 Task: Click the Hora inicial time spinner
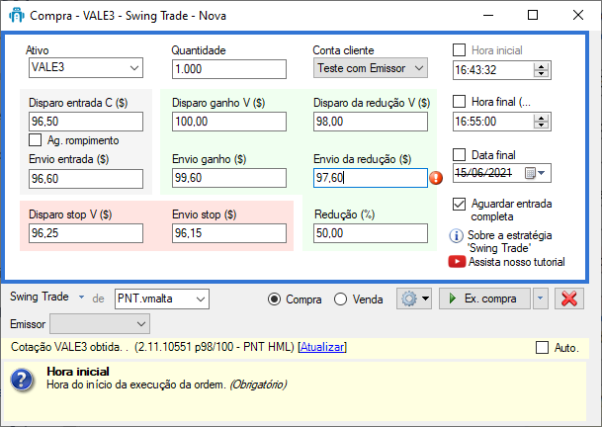542,70
